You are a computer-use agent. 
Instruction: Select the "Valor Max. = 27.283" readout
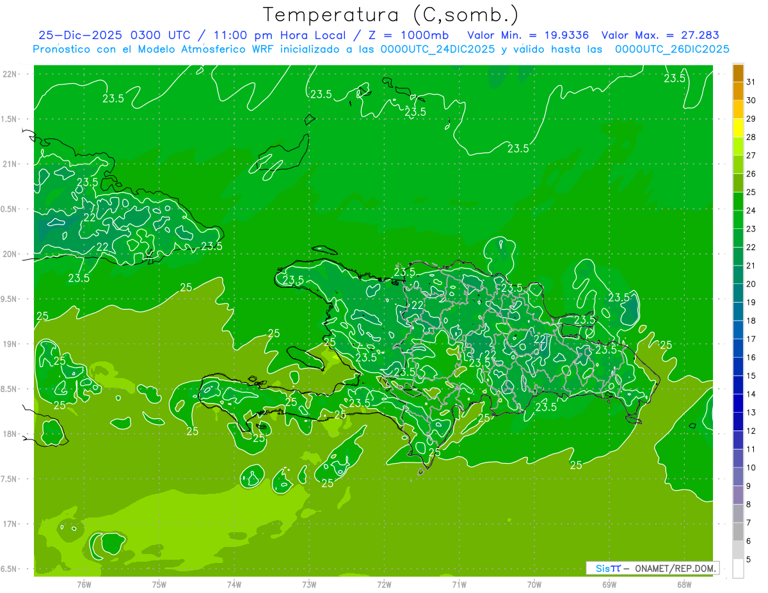(x=660, y=35)
